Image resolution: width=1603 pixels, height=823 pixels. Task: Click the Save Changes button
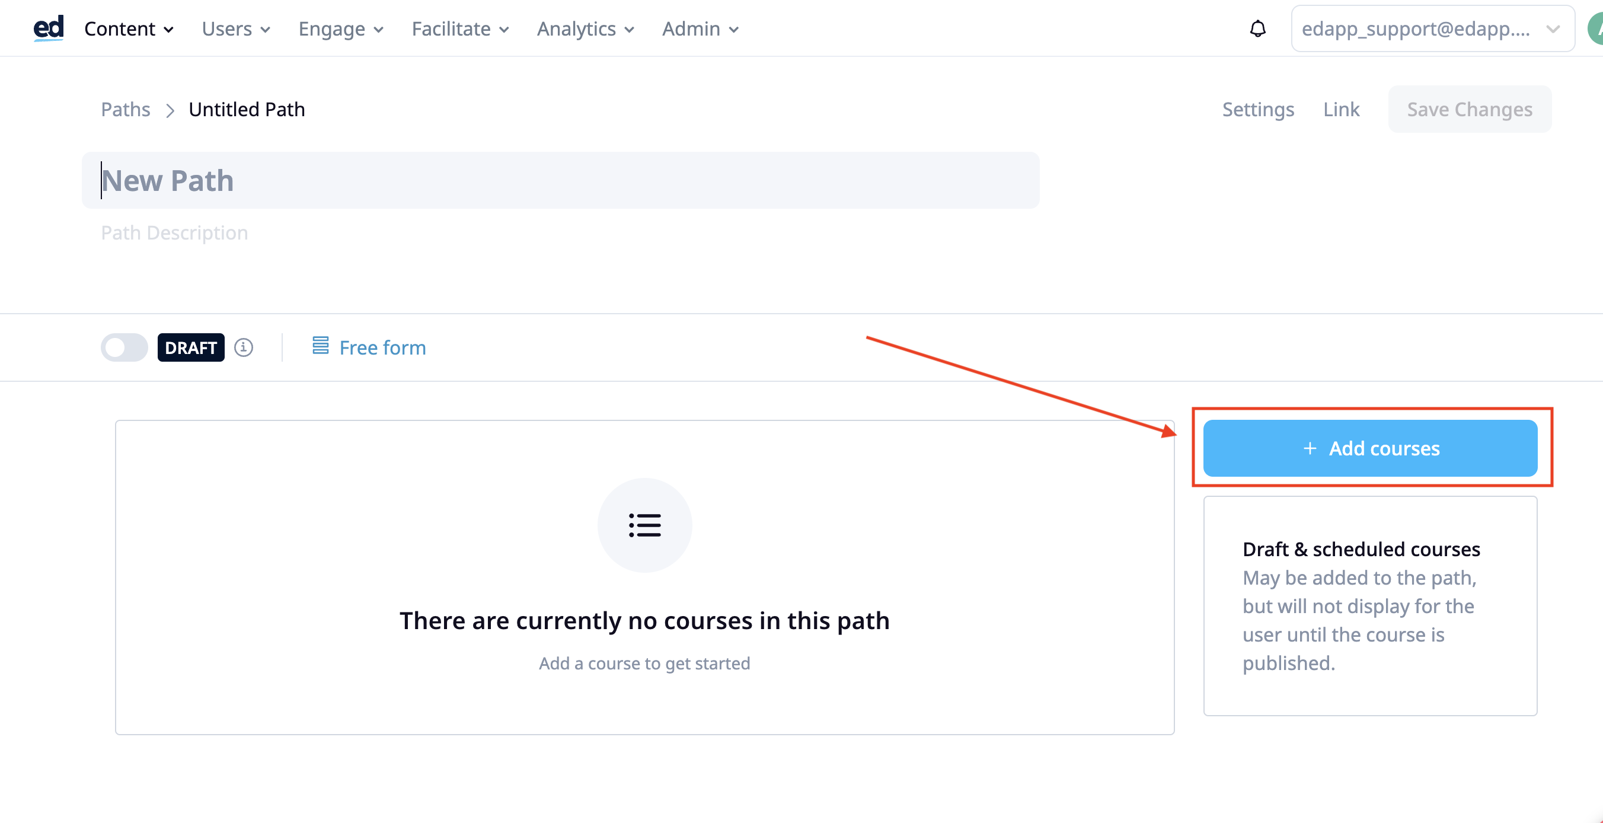(1470, 109)
